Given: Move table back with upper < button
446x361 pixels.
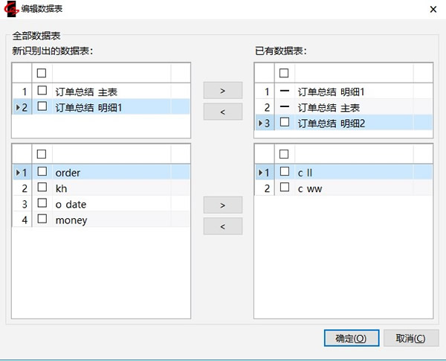Looking at the screenshot, I should [222, 112].
